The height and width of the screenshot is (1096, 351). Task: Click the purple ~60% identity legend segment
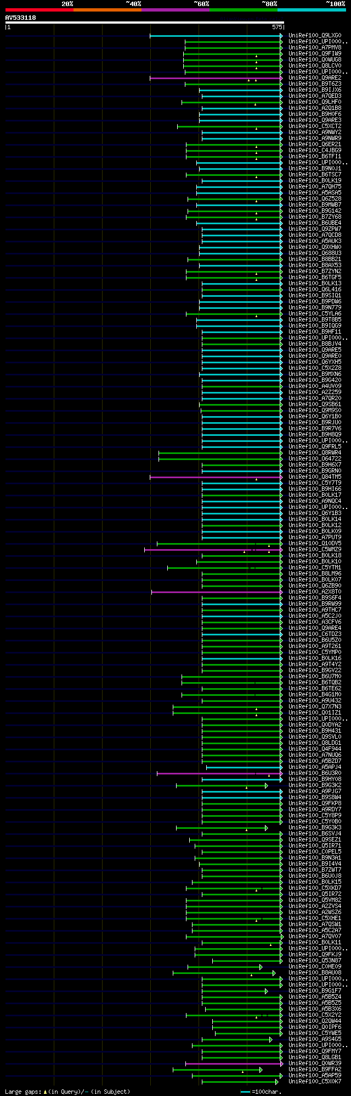click(175, 10)
